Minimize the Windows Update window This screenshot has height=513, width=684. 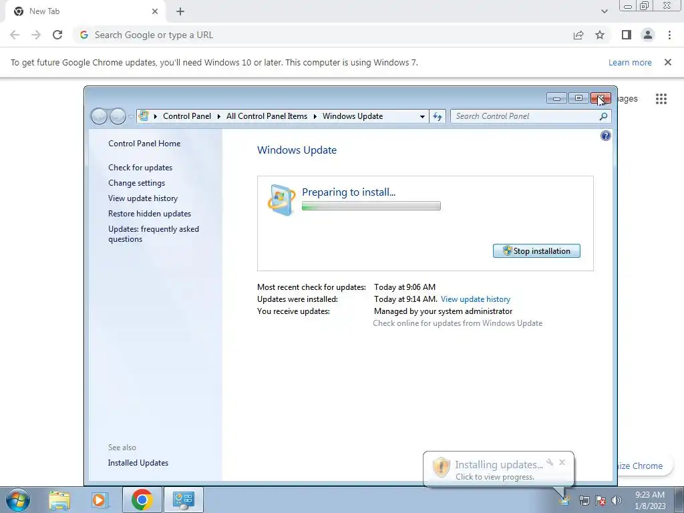(x=556, y=98)
